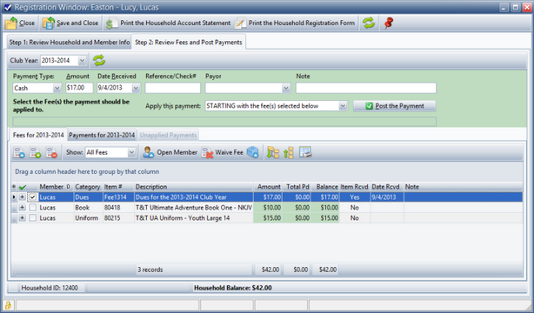Viewport: 534px width, 313px height.
Task: Click the 3 records footer text
Action: (150, 270)
